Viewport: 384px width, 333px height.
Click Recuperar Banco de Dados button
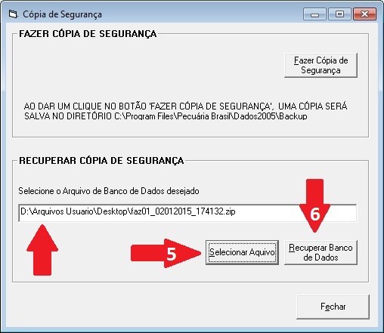321,252
